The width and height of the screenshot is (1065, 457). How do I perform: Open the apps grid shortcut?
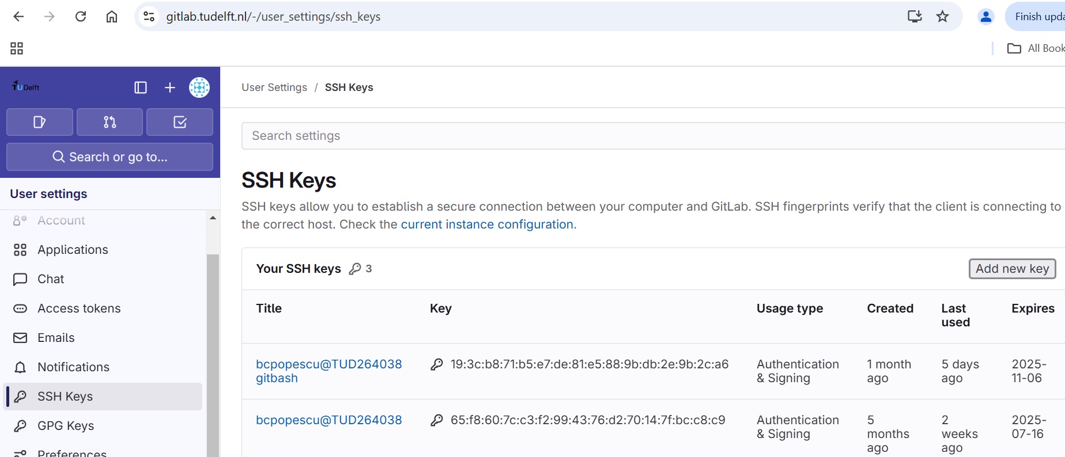[x=17, y=48]
